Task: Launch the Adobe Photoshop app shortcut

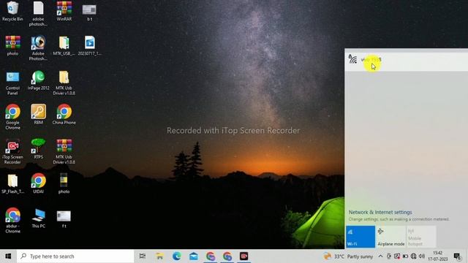Action: tap(38, 47)
